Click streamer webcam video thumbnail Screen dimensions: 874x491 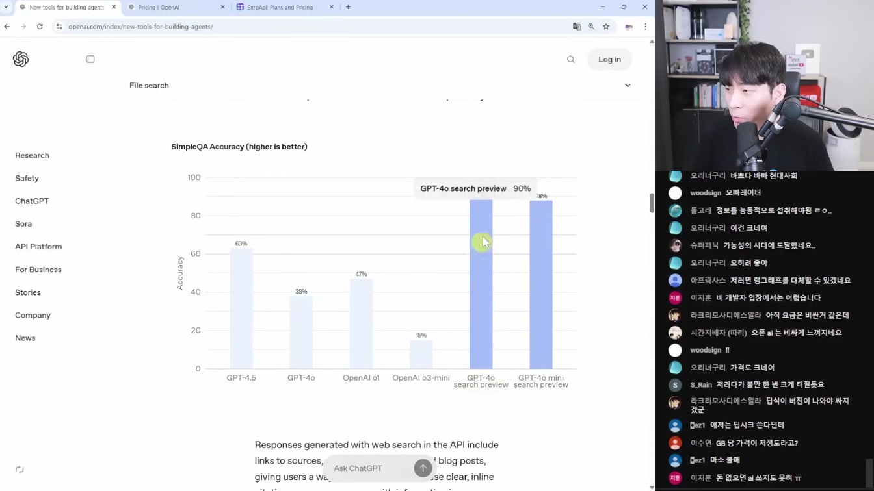point(765,85)
